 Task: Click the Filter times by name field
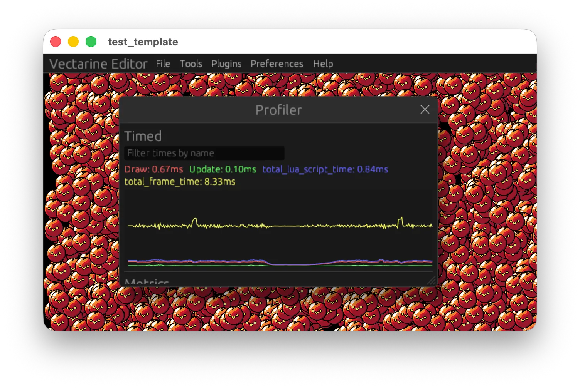pos(204,153)
